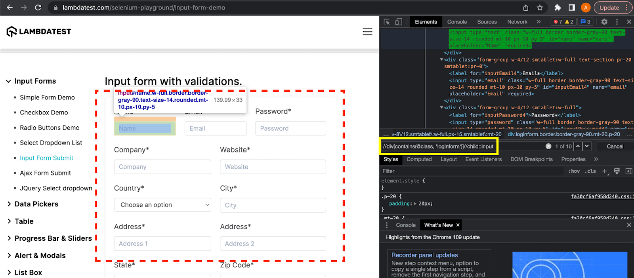Close the What's New drawer tab

pyautogui.click(x=458, y=225)
